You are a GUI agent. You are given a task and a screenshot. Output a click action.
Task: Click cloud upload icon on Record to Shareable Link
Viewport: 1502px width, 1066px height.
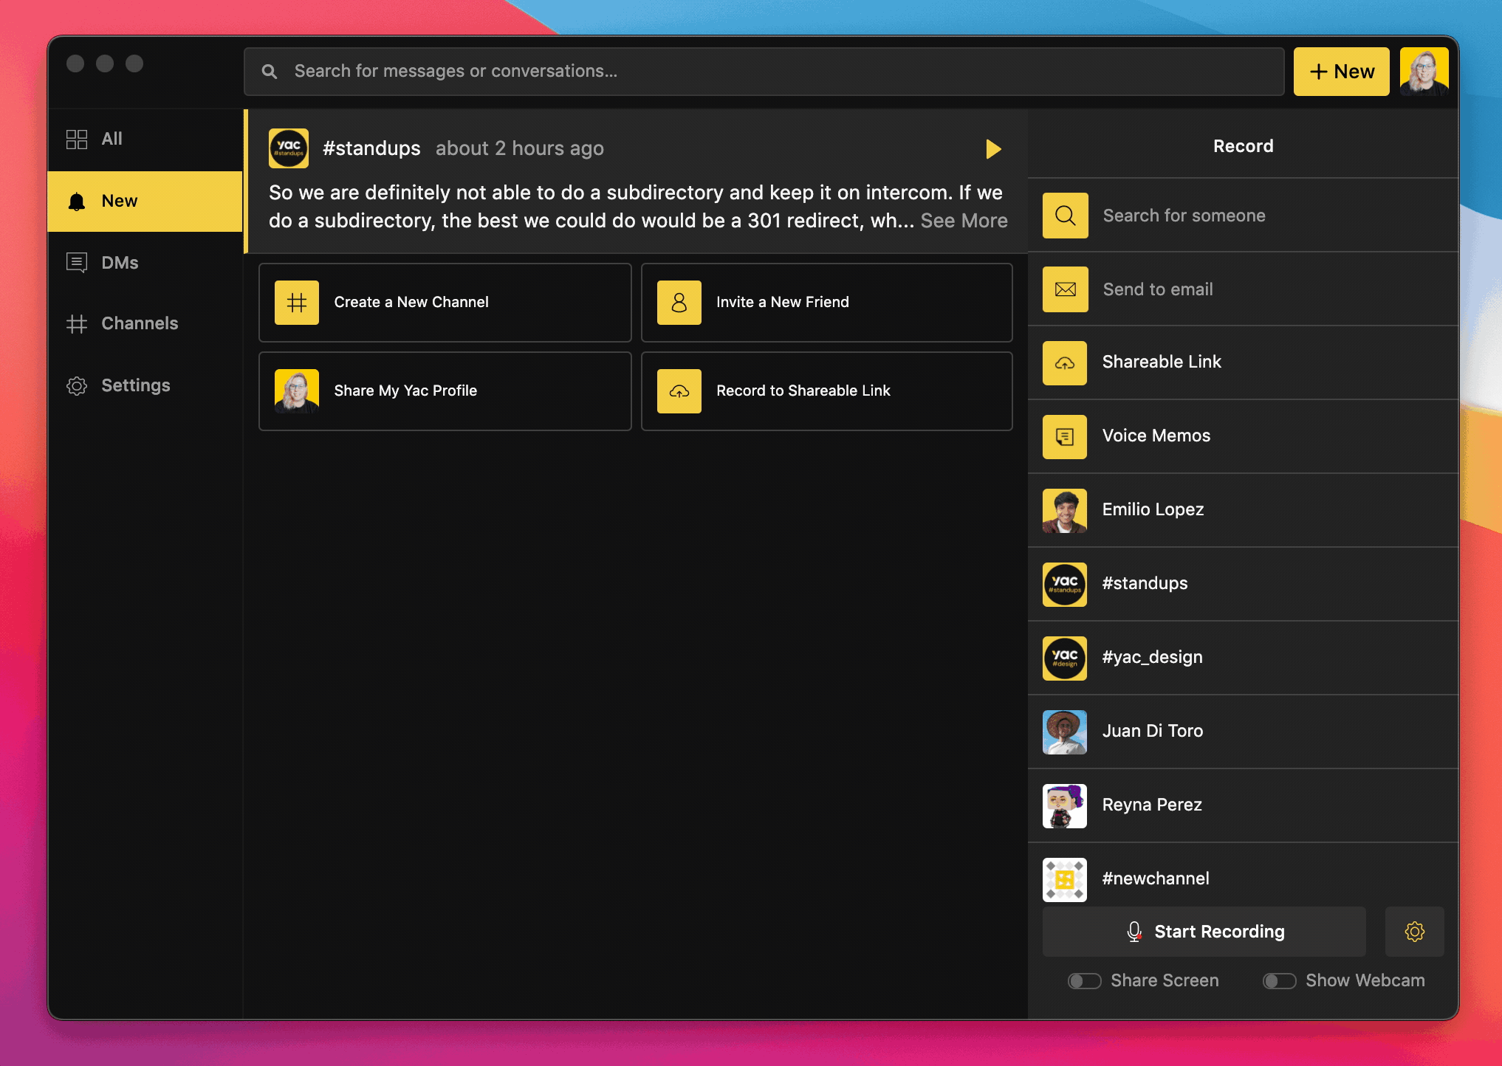coord(679,391)
